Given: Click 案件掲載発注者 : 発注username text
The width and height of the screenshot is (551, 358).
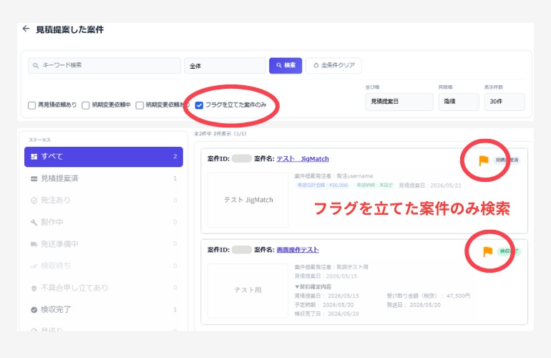Looking at the screenshot, I should click(333, 176).
